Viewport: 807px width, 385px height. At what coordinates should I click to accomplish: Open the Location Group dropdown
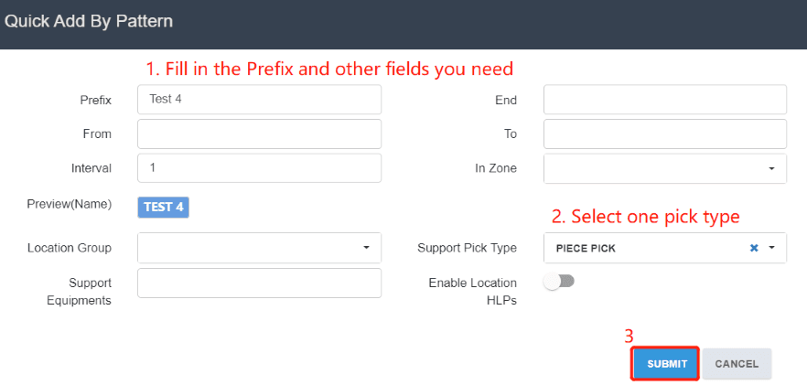pos(260,248)
